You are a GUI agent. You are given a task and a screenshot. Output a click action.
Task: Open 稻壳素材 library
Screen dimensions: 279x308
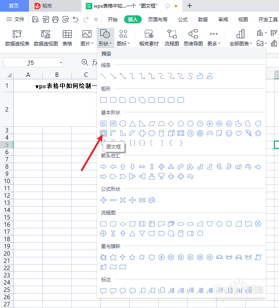tap(149, 38)
